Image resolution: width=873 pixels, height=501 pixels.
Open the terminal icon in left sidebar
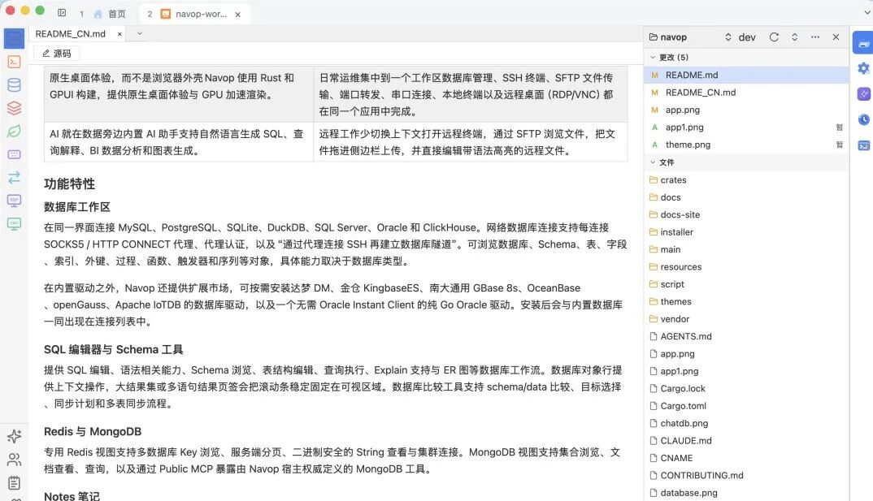[x=14, y=62]
